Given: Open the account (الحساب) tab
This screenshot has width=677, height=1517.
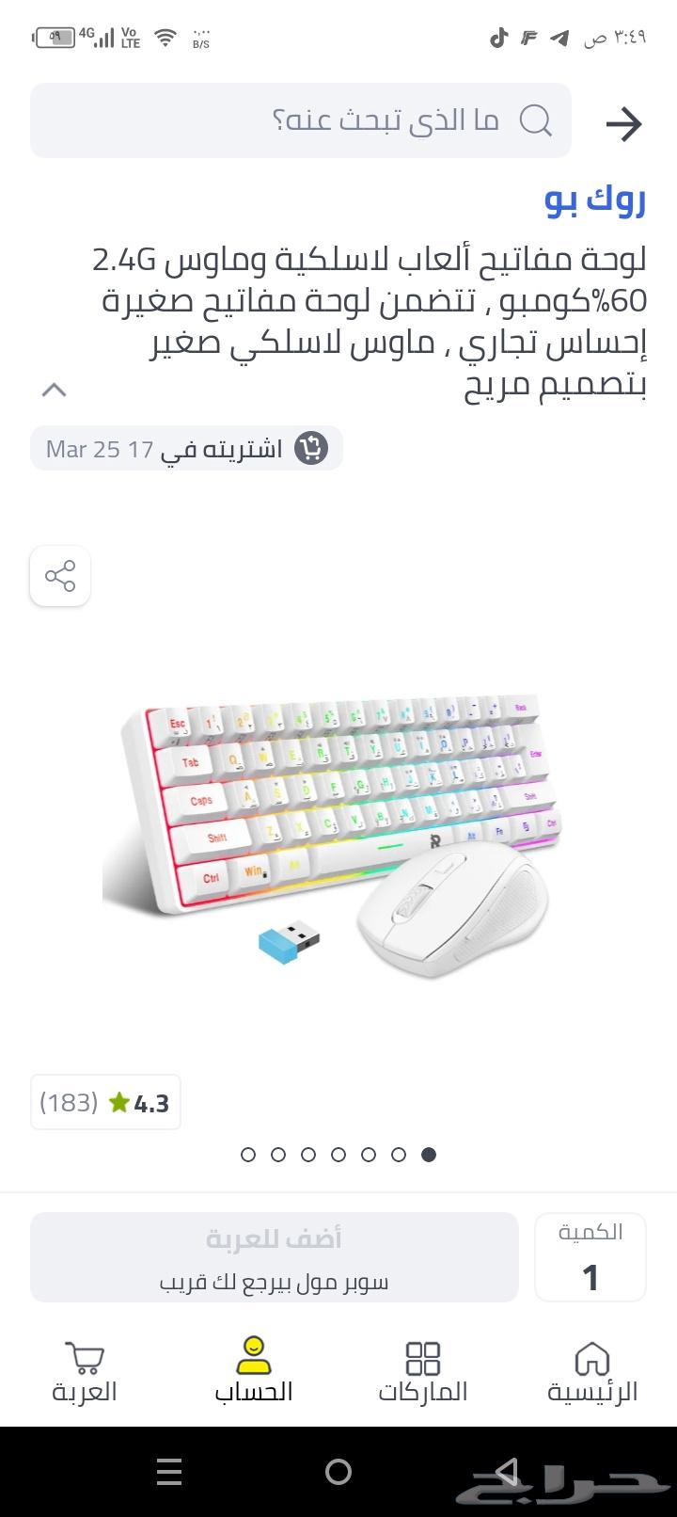Looking at the screenshot, I should 254,1370.
